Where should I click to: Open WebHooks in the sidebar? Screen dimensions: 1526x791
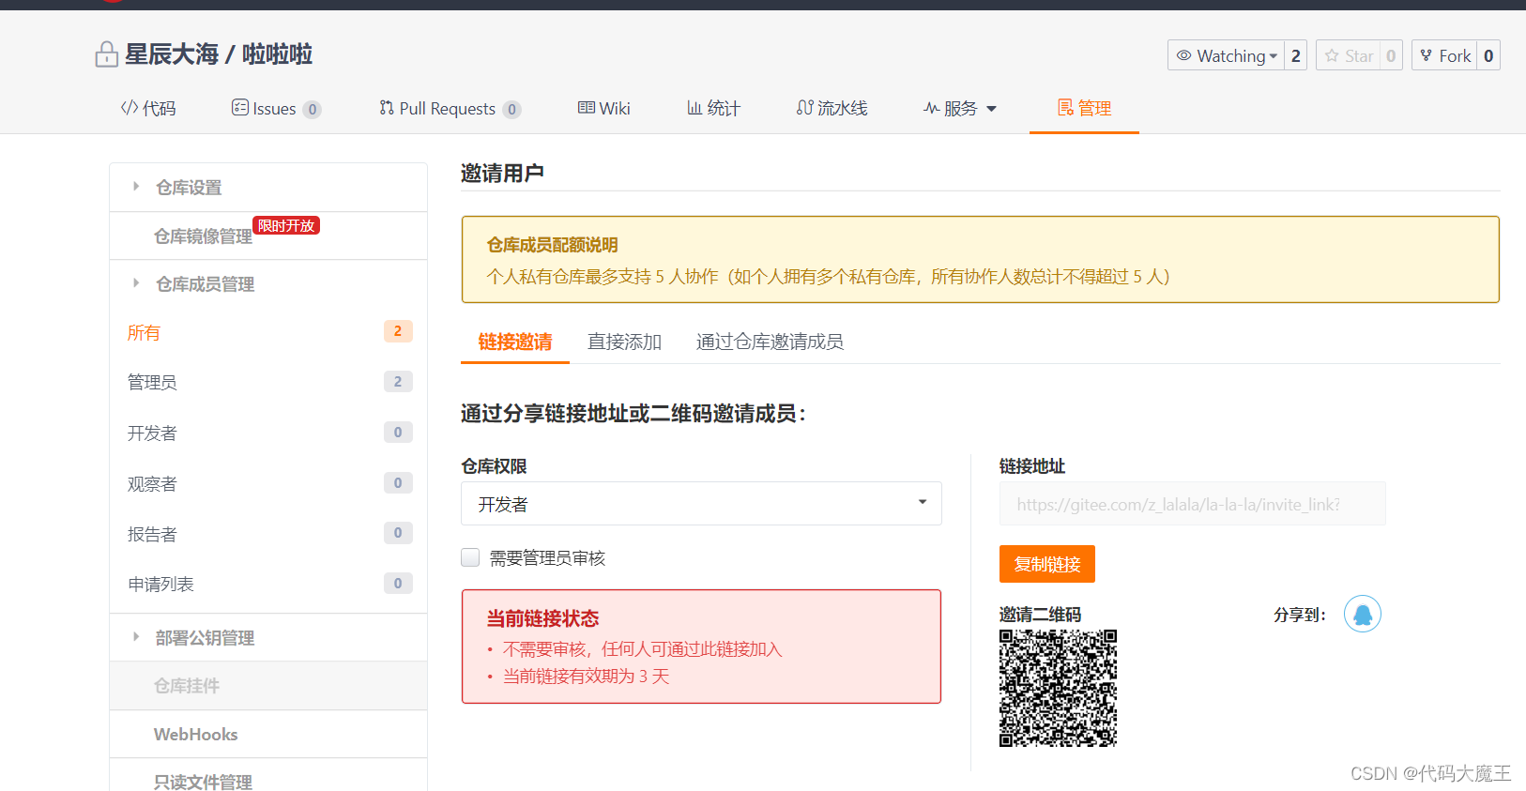tap(268, 735)
